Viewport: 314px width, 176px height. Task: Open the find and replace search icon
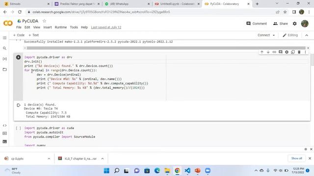4,48
